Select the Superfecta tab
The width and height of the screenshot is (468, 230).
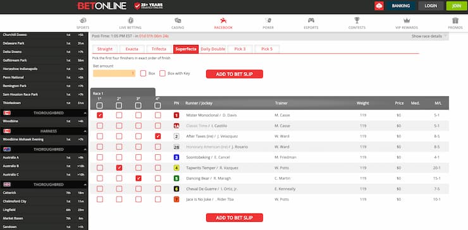click(x=186, y=49)
